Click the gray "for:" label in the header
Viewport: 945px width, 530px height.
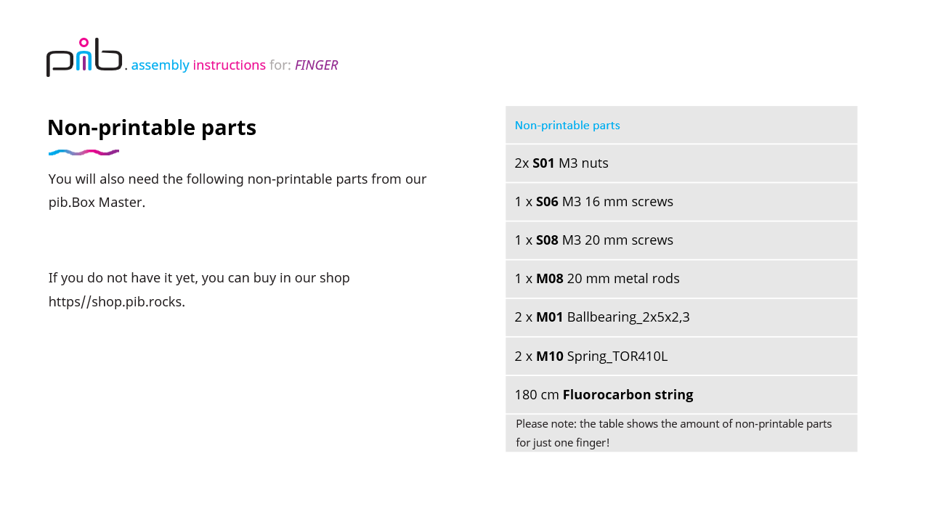[x=280, y=65]
